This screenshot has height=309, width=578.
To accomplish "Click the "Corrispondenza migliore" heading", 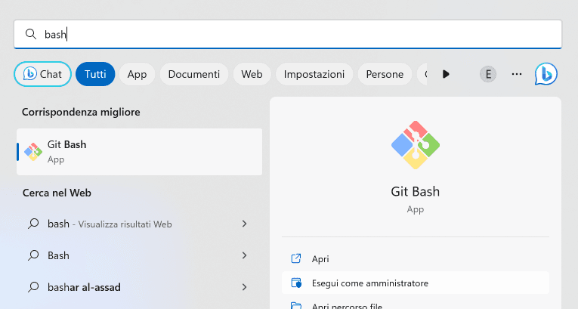I will (81, 112).
